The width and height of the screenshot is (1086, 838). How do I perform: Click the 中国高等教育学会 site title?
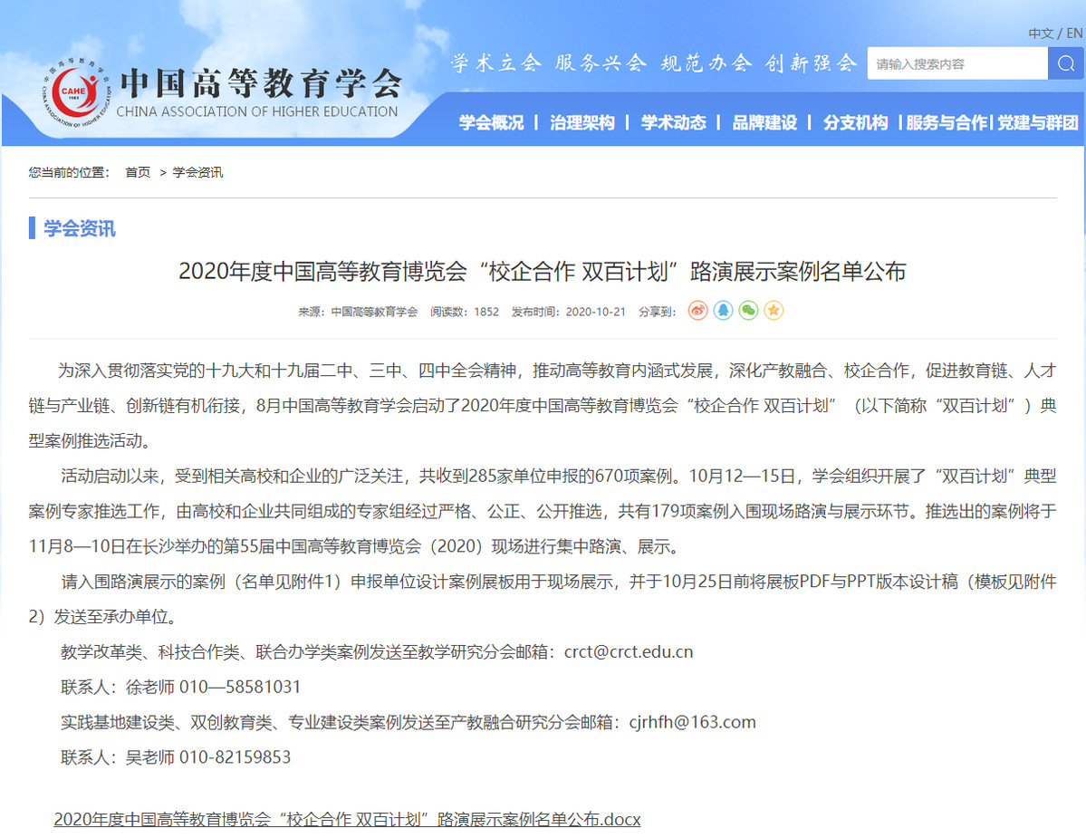[x=260, y=83]
